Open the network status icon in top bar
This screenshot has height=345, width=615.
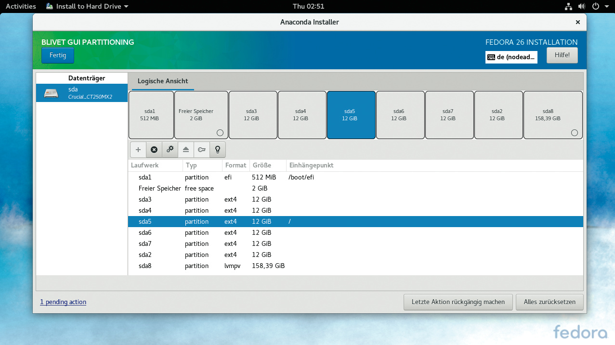pos(568,6)
